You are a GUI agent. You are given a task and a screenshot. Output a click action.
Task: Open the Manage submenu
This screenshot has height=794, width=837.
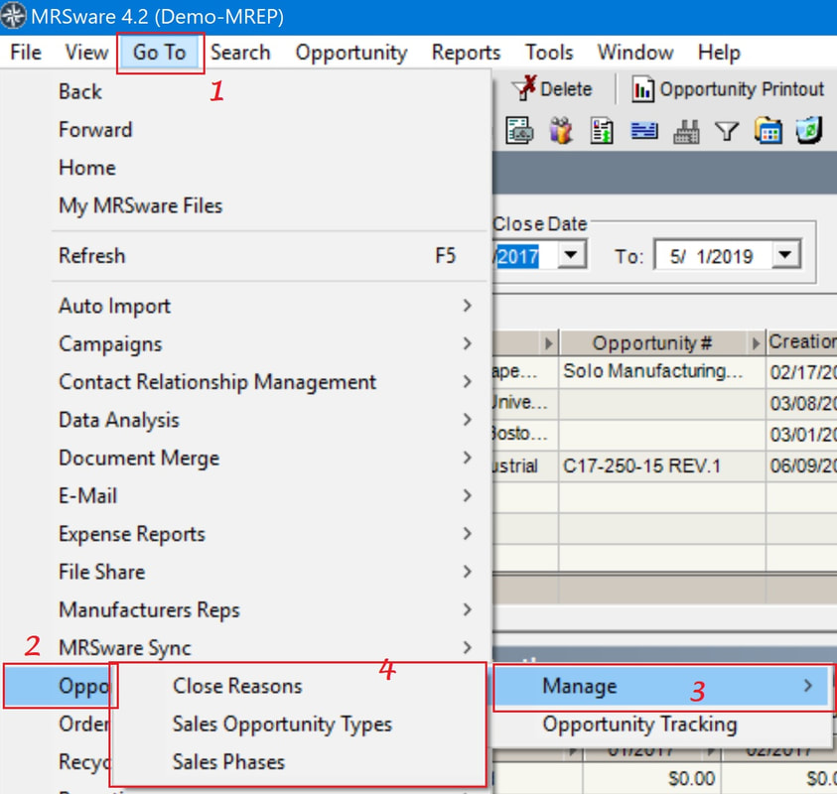pyautogui.click(x=662, y=686)
